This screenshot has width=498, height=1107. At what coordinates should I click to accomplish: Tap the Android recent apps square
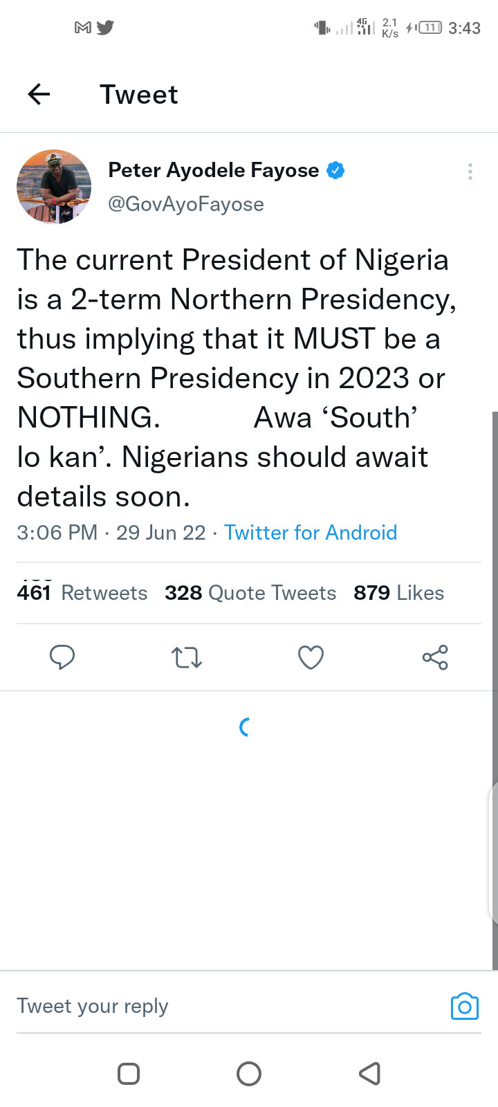pos(129,1074)
